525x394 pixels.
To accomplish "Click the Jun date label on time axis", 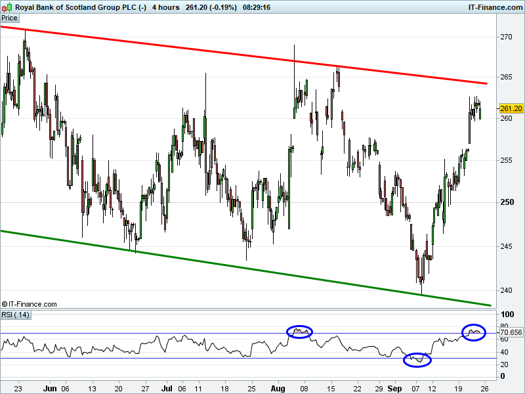I will [50, 389].
